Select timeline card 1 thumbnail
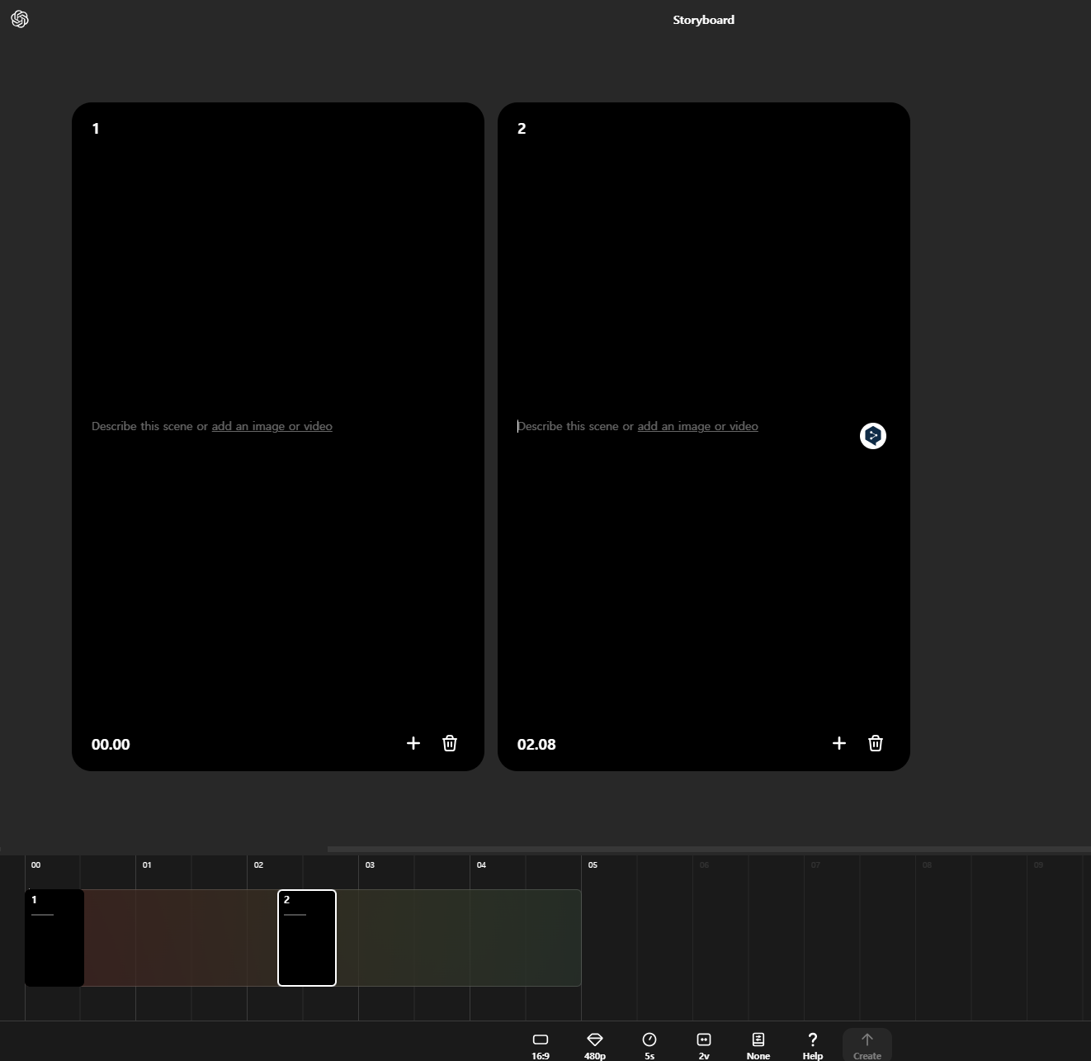Screen dimensions: 1091x1061 tap(54, 938)
